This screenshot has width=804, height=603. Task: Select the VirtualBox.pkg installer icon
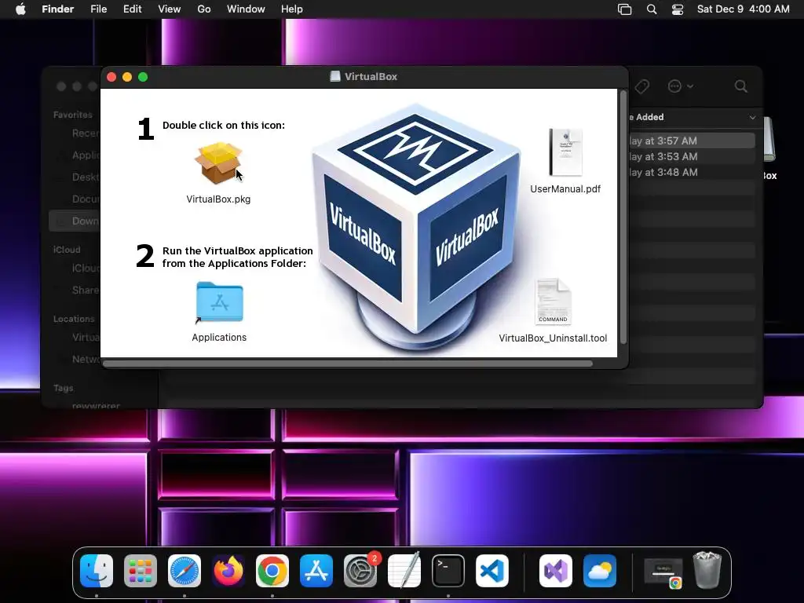[x=218, y=163]
